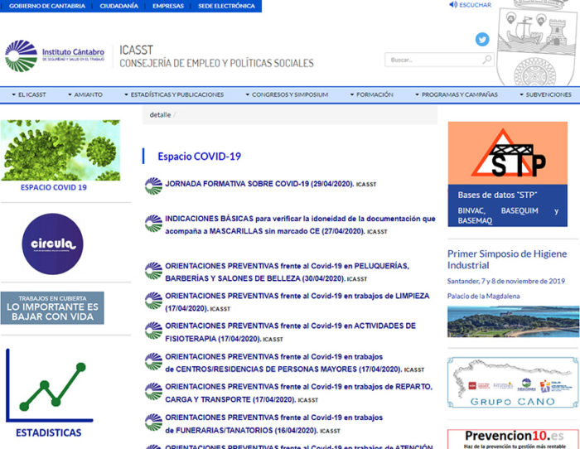Click the Twitter bird icon
The image size is (580, 449).
click(482, 39)
